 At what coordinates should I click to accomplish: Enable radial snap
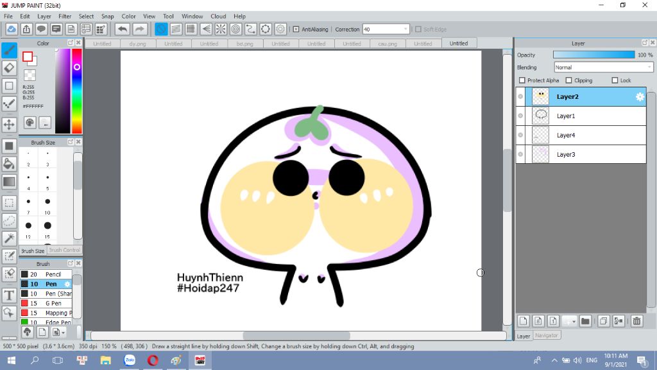(221, 29)
